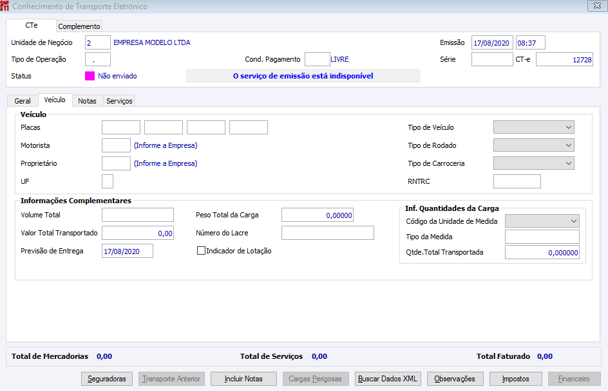Click the application icon in title bar

[5, 6]
